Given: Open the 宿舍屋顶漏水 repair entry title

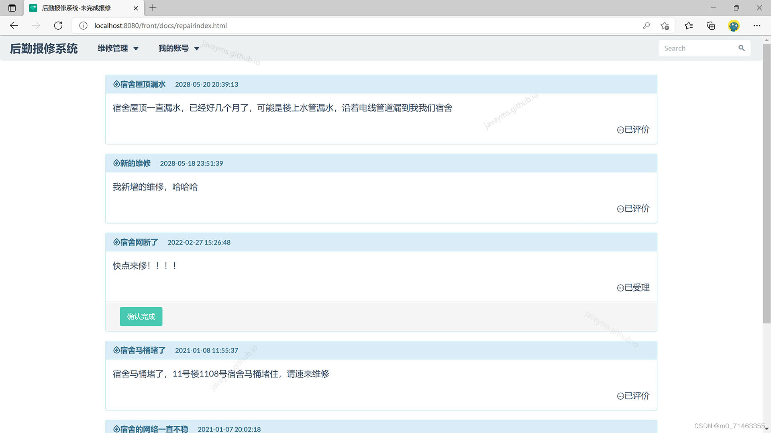Looking at the screenshot, I should click(x=143, y=84).
